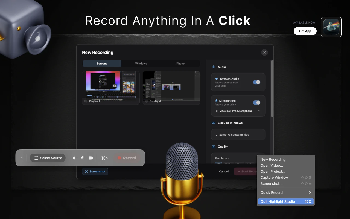350x219 pixels.
Task: Expand the Quick Record submenu
Action: click(286, 192)
